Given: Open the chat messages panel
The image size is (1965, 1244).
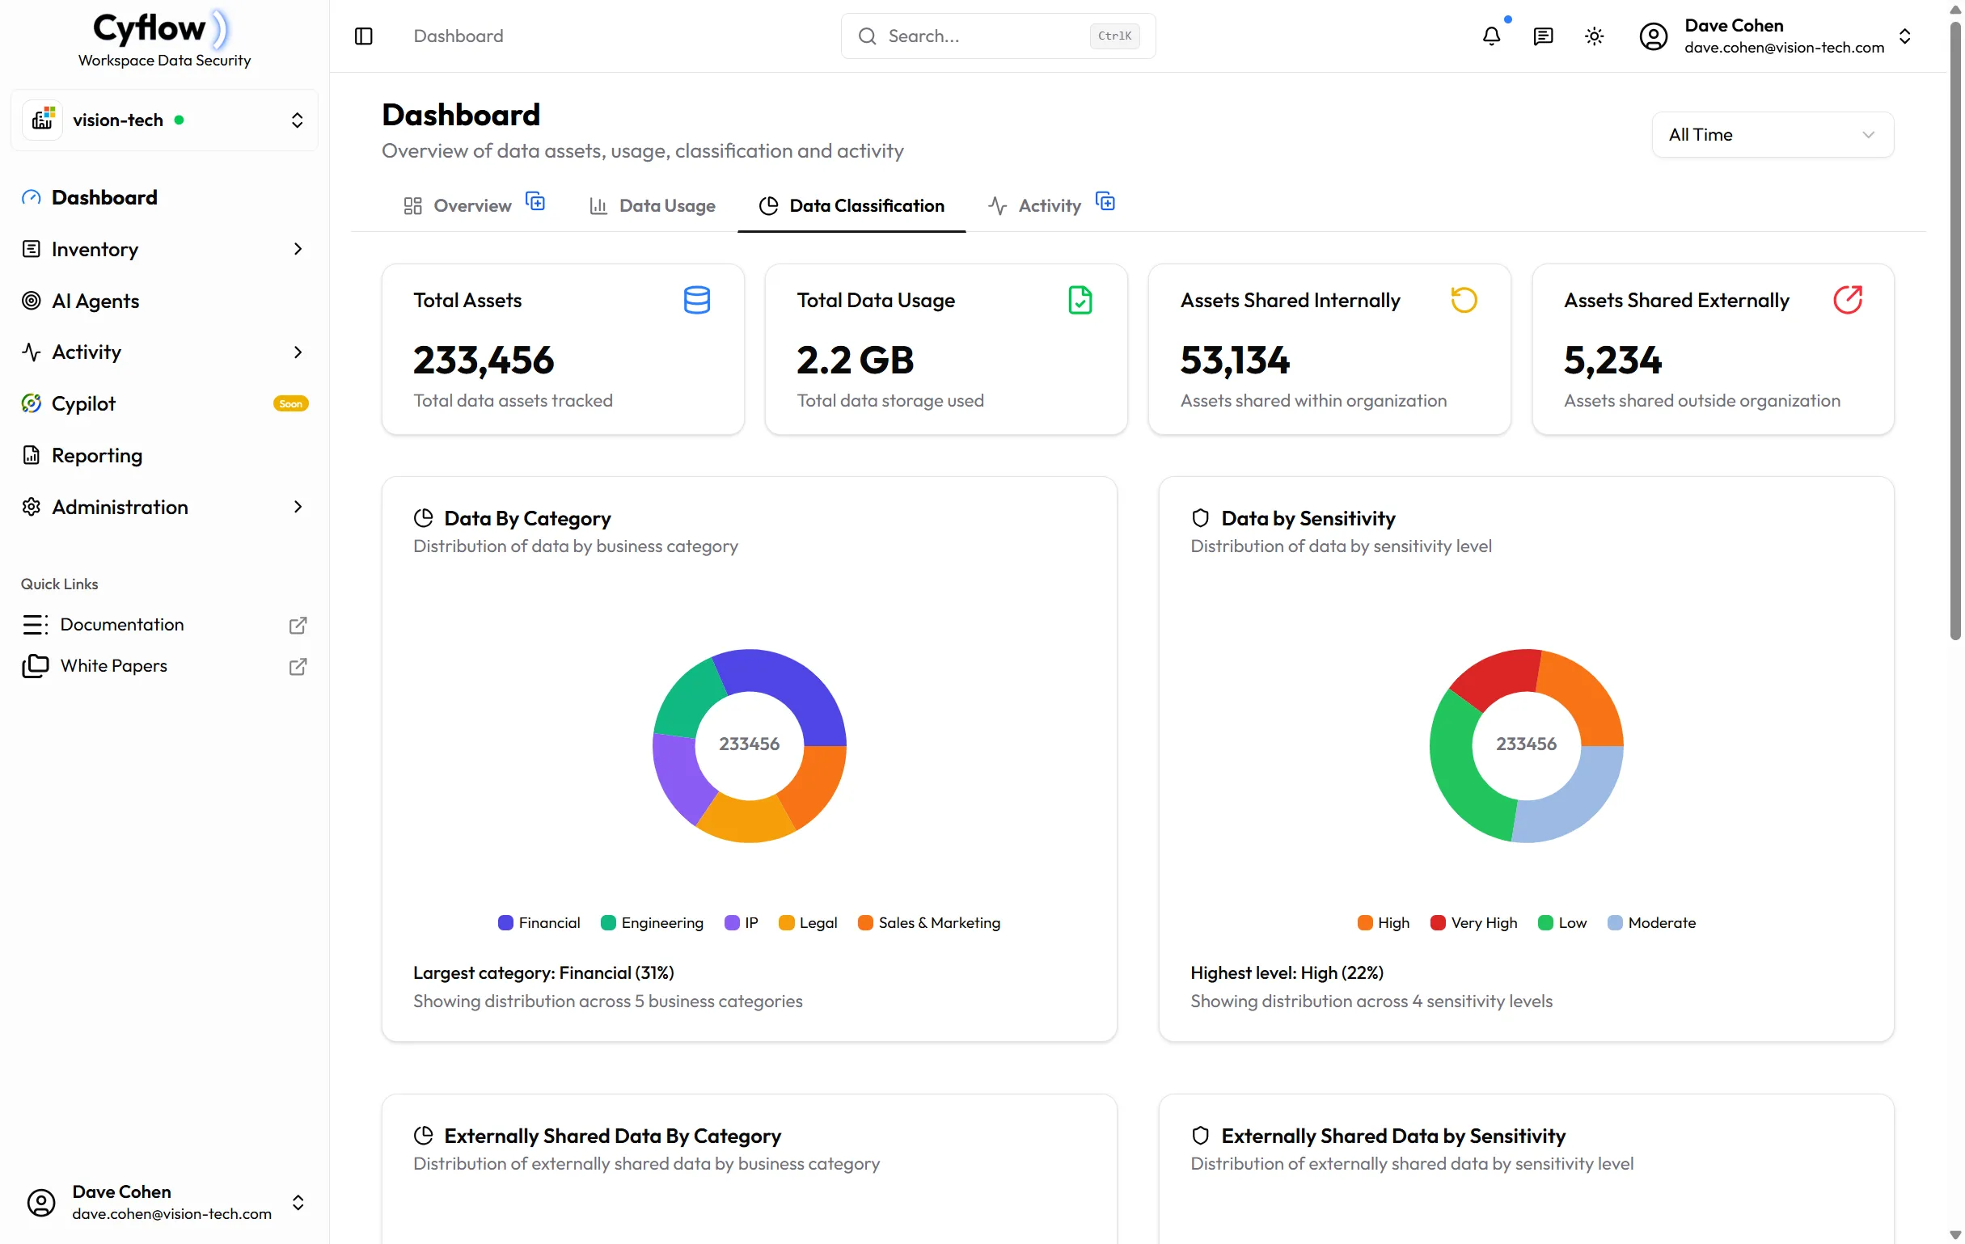Looking at the screenshot, I should coord(1543,36).
